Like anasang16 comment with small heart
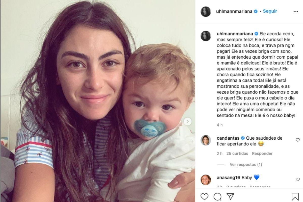Viewport: 303px width, 202px height. [298, 179]
